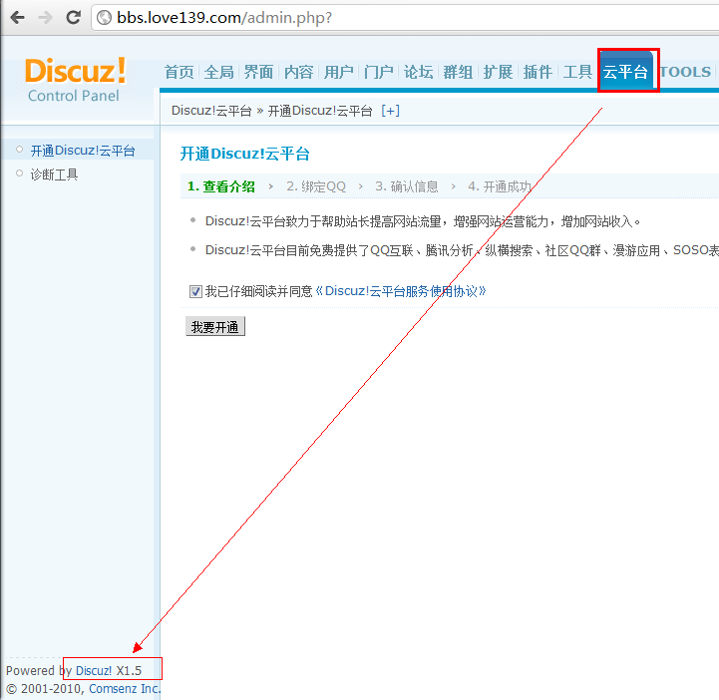
Task: Open the 《Discuz!云平台服务使用协议》 link
Action: [400, 291]
